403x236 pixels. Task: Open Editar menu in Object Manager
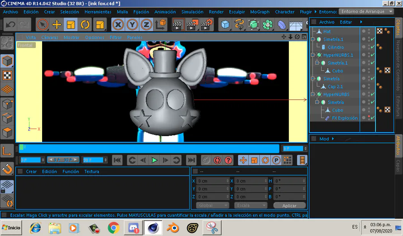[346, 22]
